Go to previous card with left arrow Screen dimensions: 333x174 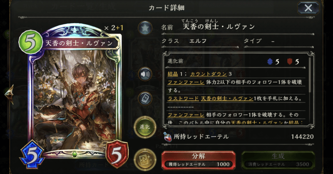point(9,95)
